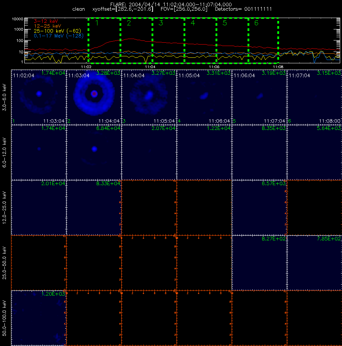Click the yellow 25-100 keV (-62) legend entry
This screenshot has width=342, height=346.
point(57,31)
